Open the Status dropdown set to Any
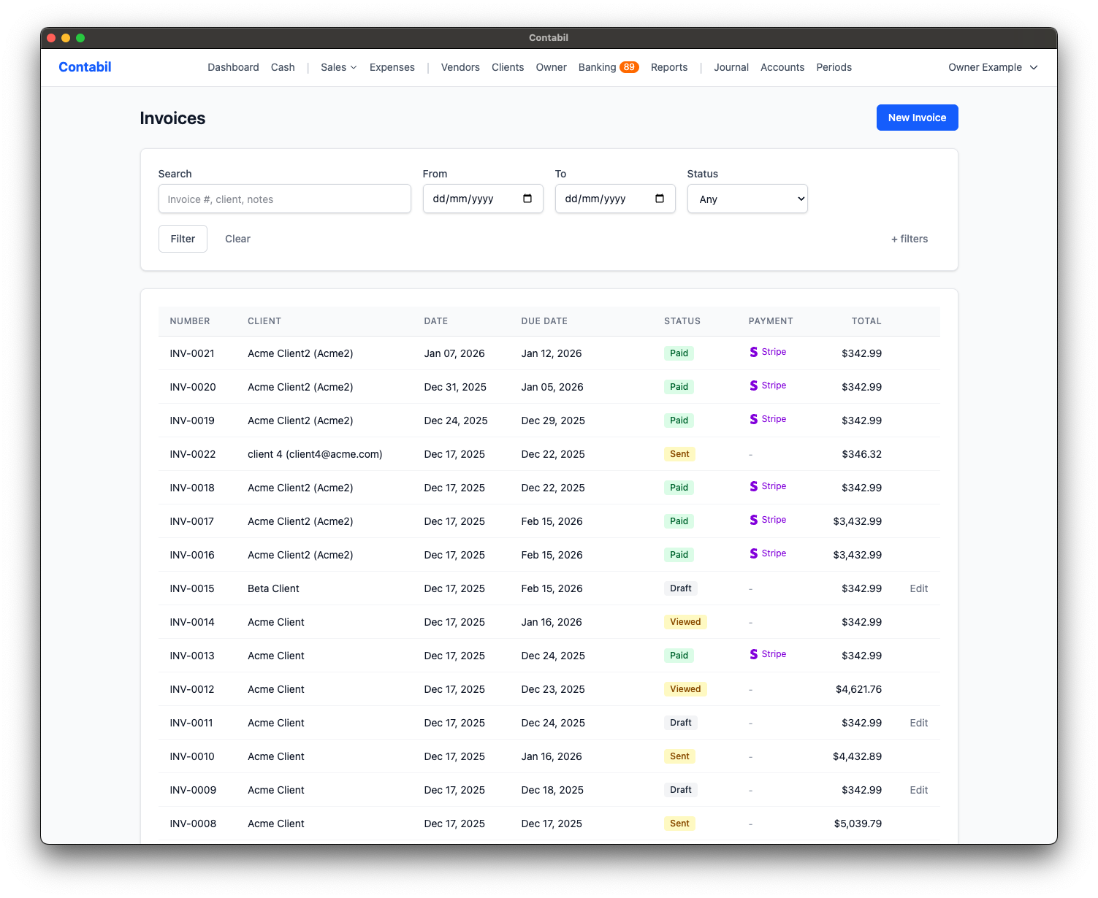The width and height of the screenshot is (1098, 898). [x=747, y=198]
